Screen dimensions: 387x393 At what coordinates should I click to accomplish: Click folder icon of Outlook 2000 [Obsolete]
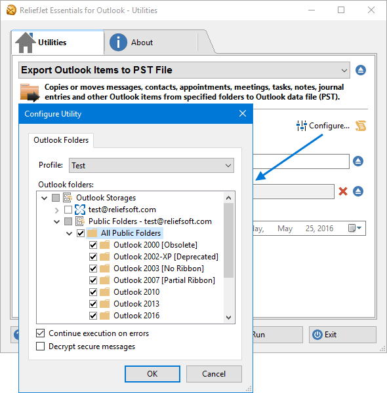pyautogui.click(x=105, y=244)
